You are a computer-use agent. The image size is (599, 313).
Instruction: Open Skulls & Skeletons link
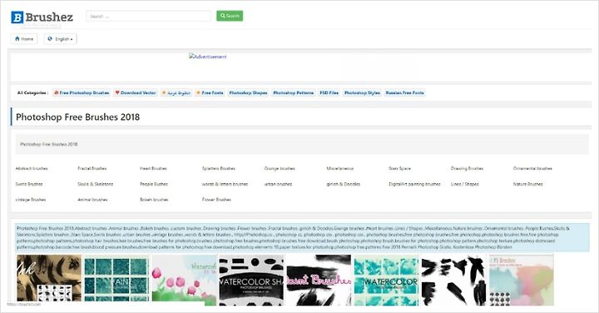coord(96,184)
